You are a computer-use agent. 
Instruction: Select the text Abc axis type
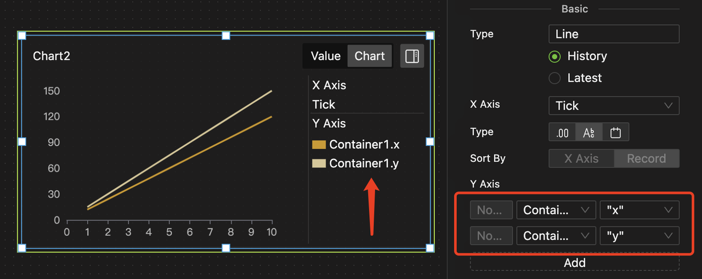point(589,132)
